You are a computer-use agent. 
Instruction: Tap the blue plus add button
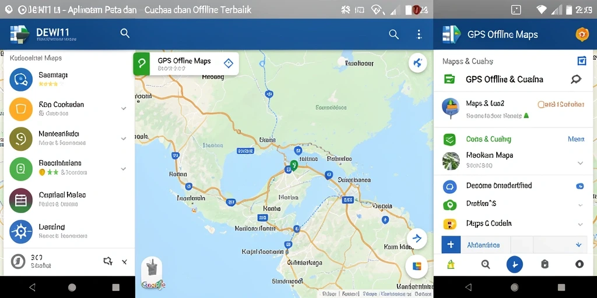(x=451, y=244)
